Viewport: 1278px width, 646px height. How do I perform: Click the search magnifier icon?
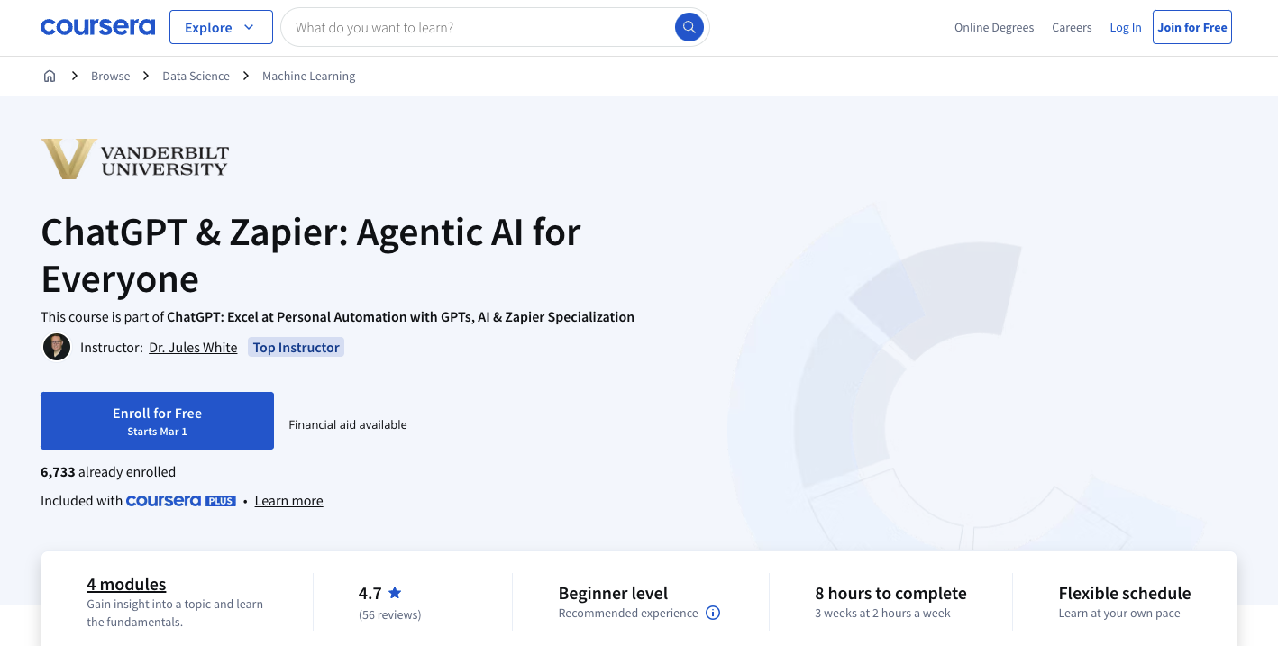(689, 27)
